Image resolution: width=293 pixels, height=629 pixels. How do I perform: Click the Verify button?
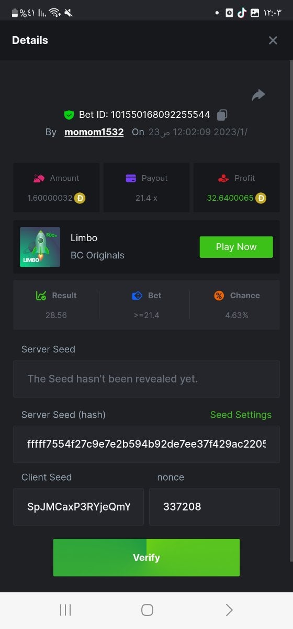tap(146, 558)
